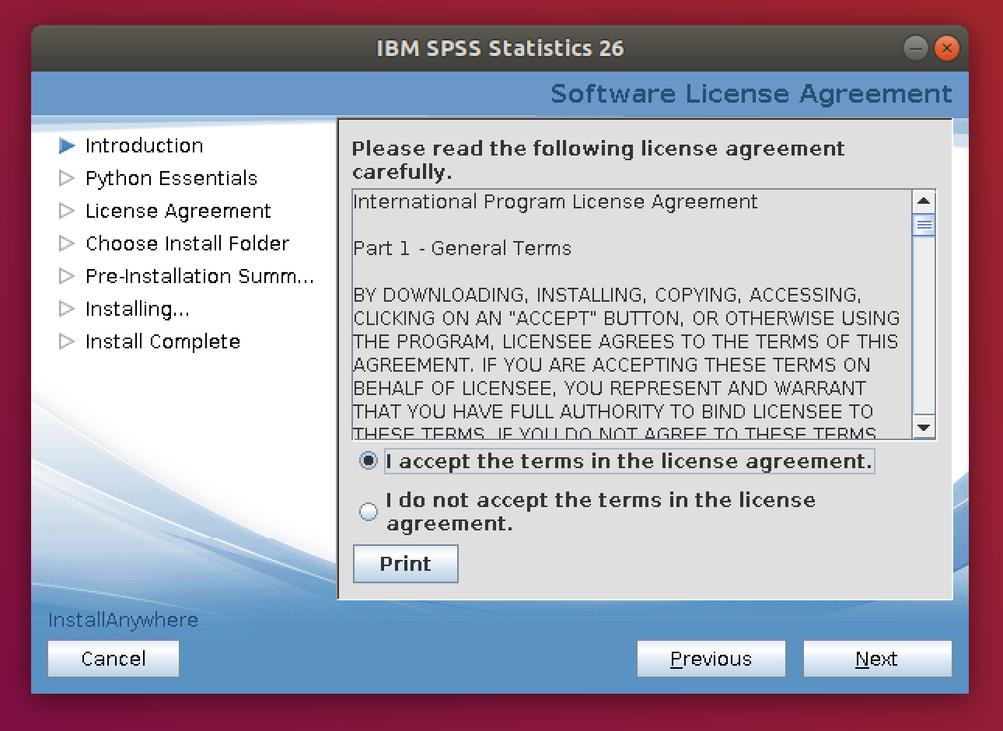Close the installer window

coord(946,48)
